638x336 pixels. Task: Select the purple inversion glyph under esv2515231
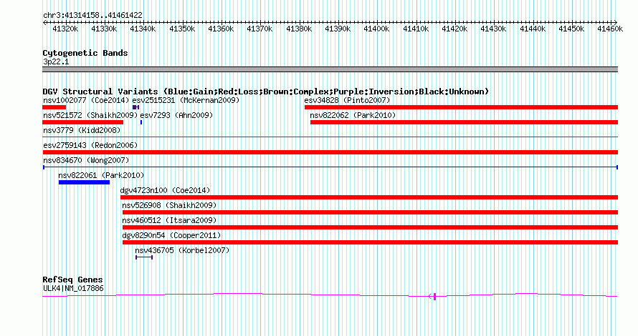136,107
